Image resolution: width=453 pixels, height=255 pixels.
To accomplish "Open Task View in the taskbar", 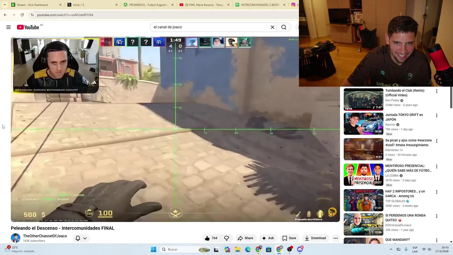I will pos(216,249).
